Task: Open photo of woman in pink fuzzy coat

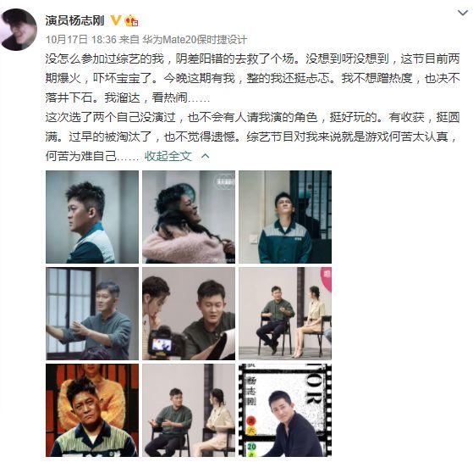Action: coord(189,217)
